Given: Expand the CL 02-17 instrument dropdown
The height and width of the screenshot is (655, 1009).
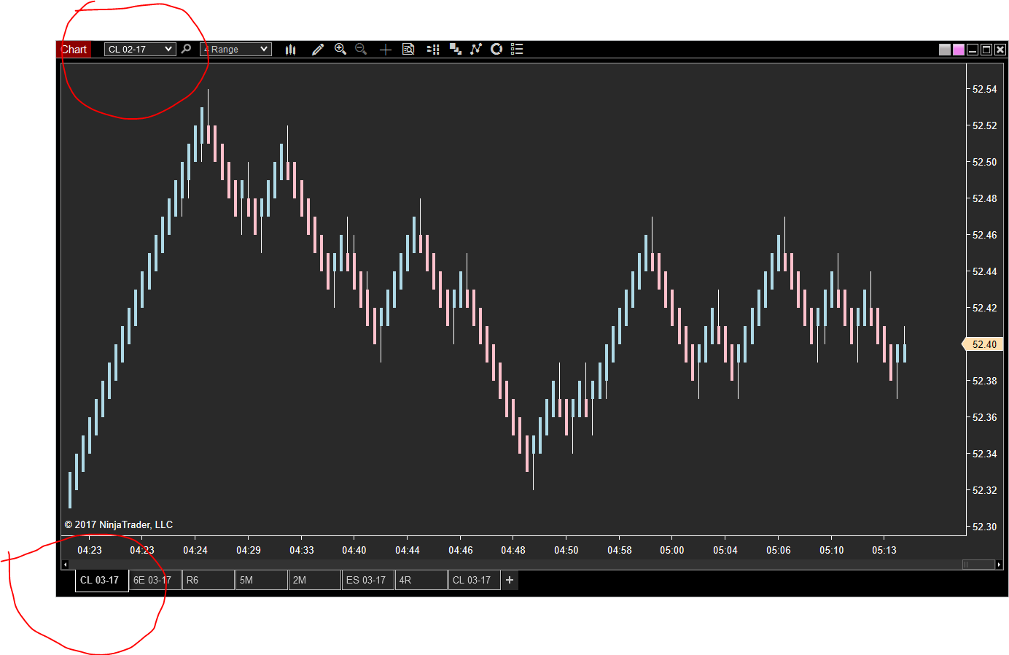Looking at the screenshot, I should coord(140,49).
